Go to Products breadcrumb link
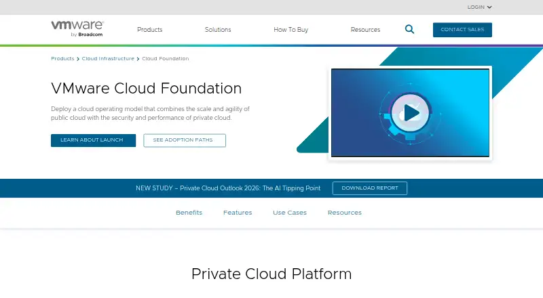543x298 pixels. [62, 59]
